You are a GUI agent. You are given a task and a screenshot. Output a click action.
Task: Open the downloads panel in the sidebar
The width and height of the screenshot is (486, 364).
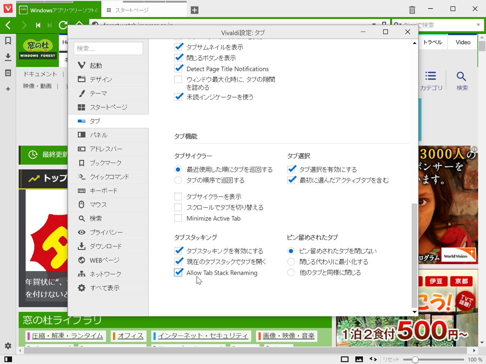(8, 57)
